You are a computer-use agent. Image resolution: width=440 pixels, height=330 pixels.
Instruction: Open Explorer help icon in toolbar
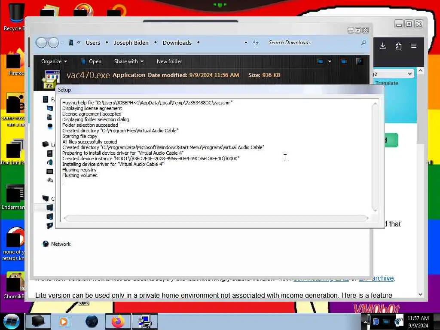[x=359, y=61]
